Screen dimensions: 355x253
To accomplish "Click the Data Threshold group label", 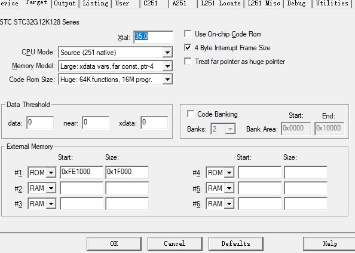I will 28,105.
